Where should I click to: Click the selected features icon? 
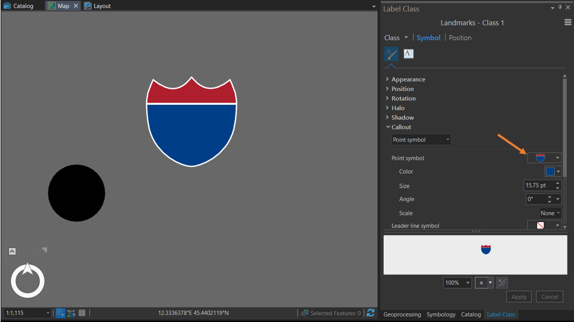click(304, 313)
